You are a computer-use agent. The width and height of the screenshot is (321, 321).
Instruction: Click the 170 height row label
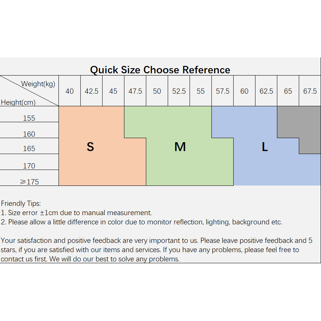[x=29, y=166]
